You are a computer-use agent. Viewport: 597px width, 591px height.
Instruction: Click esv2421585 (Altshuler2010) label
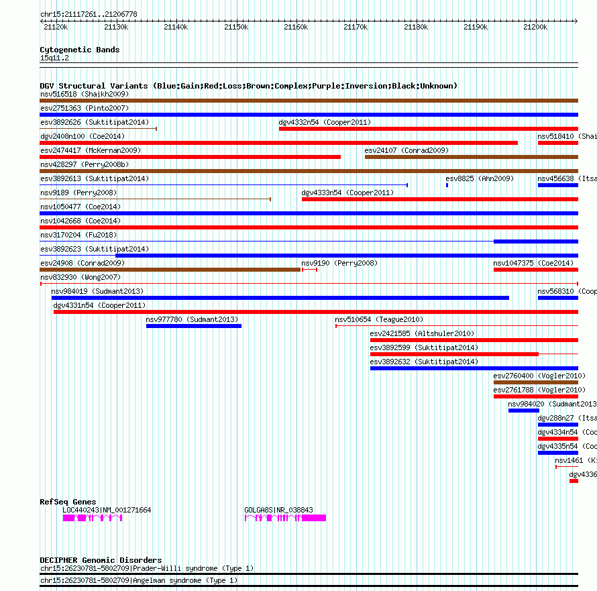(422, 333)
